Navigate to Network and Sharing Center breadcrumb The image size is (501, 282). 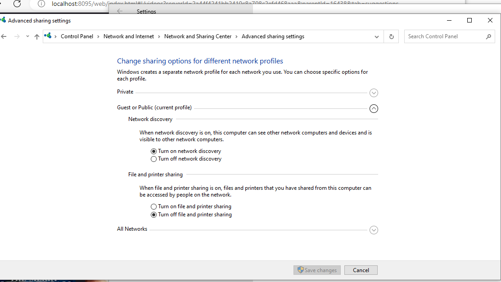(198, 36)
